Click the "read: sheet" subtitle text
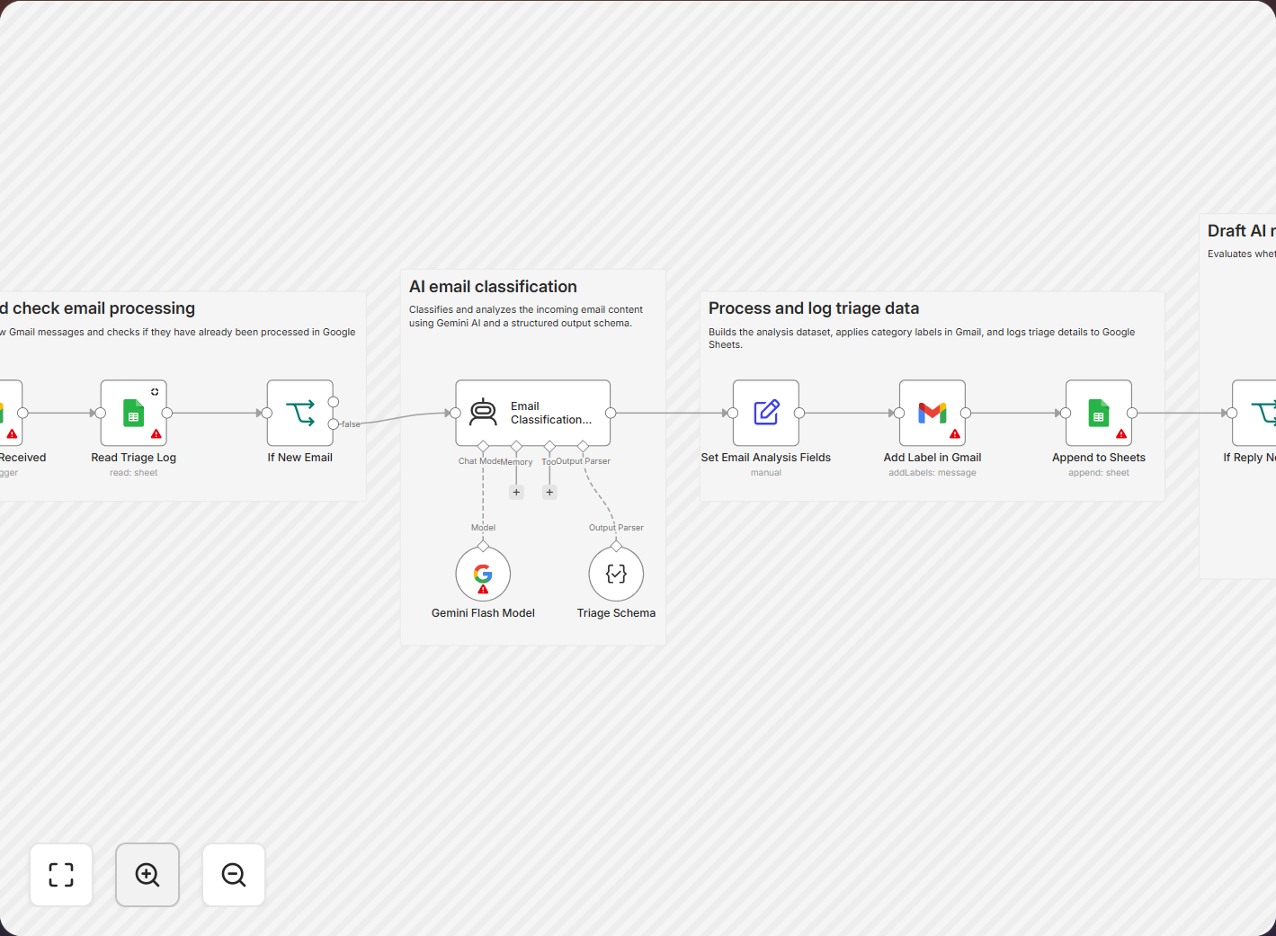The image size is (1276, 936). tap(133, 473)
